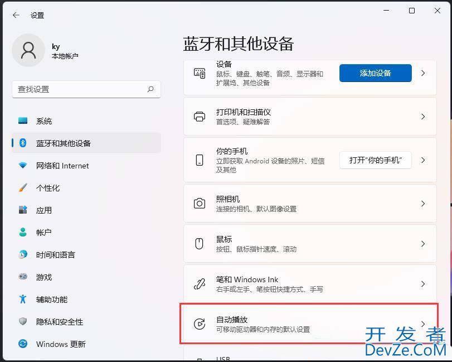
Task: Click 打印机和扫描仪 title text
Action: click(x=244, y=112)
